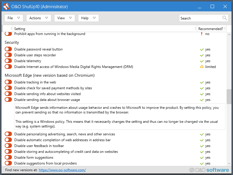This screenshot has height=175, width=233.
Task: Toggle Disable telemetry switch
Action: (x=8, y=61)
